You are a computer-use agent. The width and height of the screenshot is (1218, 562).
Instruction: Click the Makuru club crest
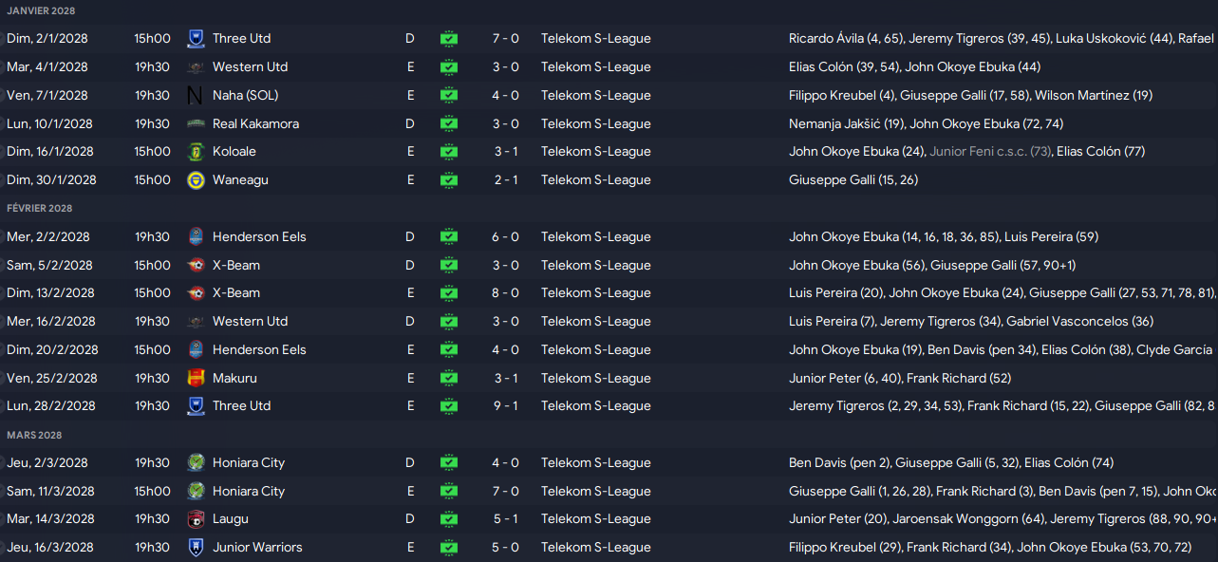(x=196, y=379)
